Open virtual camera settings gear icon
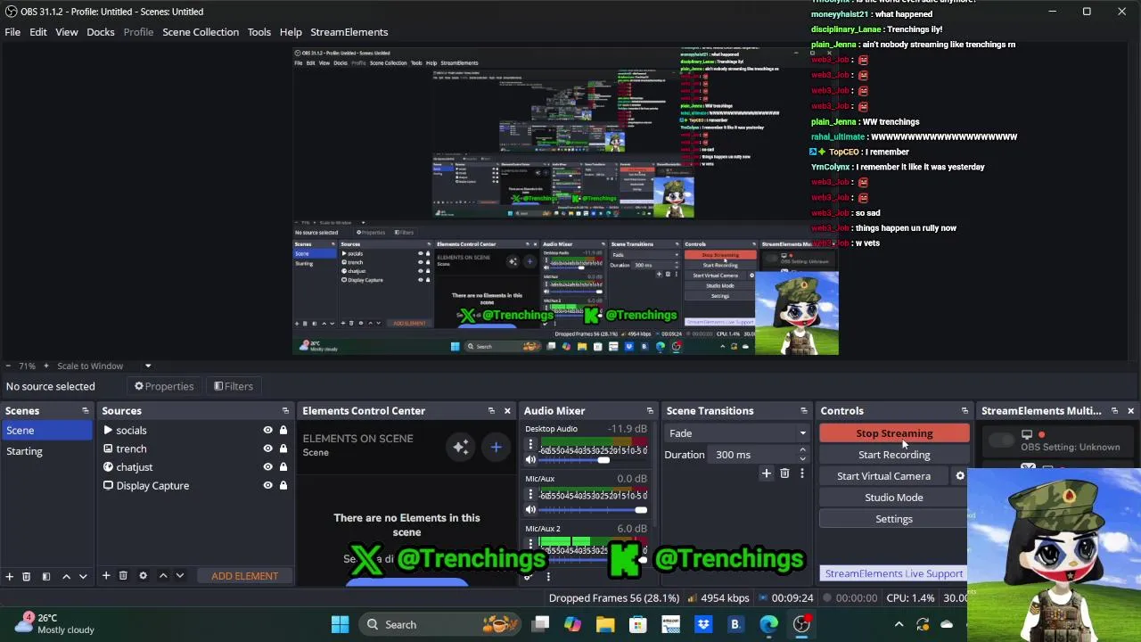 tap(960, 476)
